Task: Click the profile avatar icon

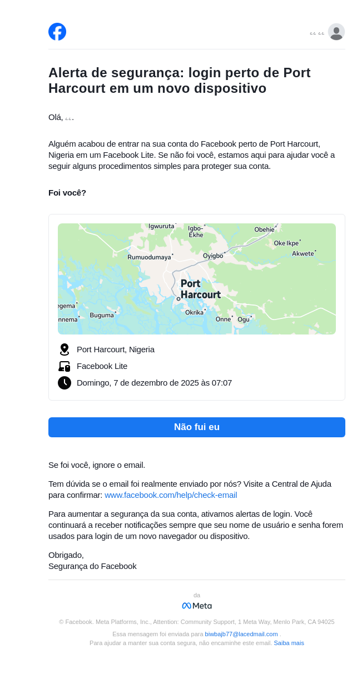Action: [x=336, y=32]
